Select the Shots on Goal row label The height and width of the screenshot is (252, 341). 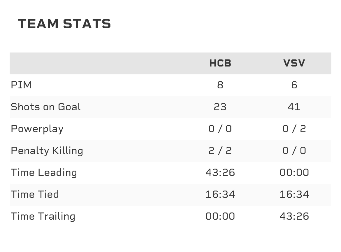tap(46, 107)
